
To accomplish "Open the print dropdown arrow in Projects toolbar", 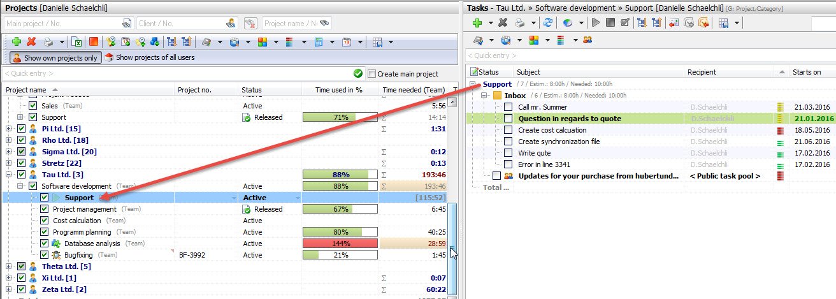I will pos(62,42).
